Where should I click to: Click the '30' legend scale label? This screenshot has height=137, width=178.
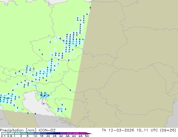point(61,136)
